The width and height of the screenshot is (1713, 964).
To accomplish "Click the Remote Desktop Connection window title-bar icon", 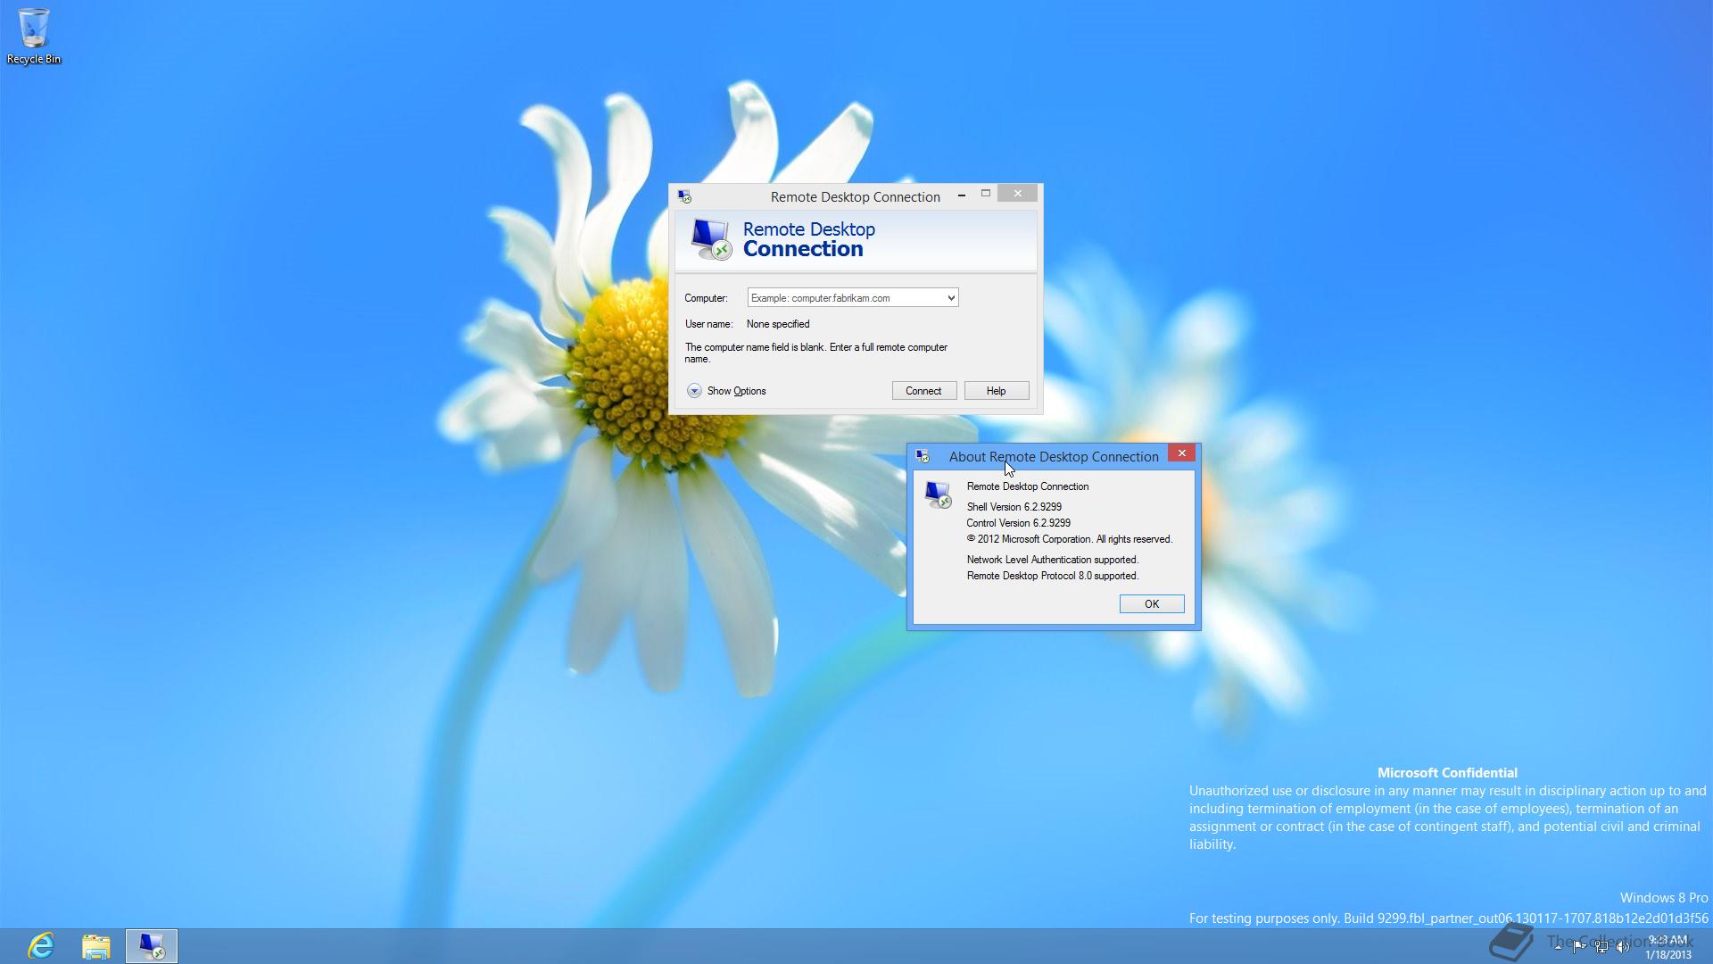I will click(684, 196).
